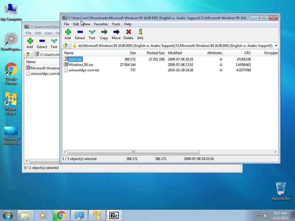Image resolution: width=295 pixels, height=221 pixels.
Task: Select winworldpc.com.tx row in background window
Action: [x=42, y=73]
